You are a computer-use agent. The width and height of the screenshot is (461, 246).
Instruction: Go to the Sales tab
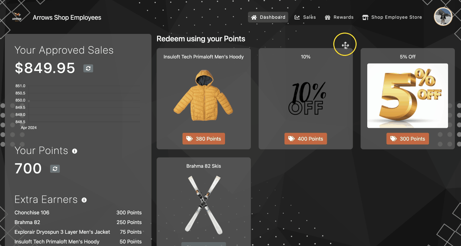coord(305,17)
